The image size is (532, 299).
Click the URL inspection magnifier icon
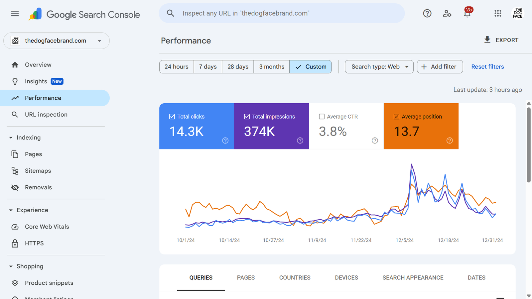[x=15, y=115]
